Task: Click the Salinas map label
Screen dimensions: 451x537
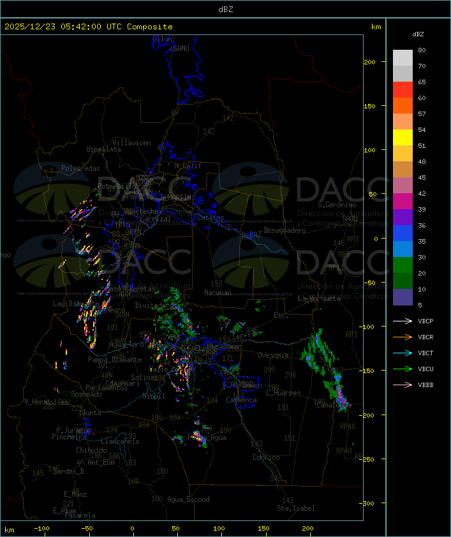Action: [x=144, y=378]
